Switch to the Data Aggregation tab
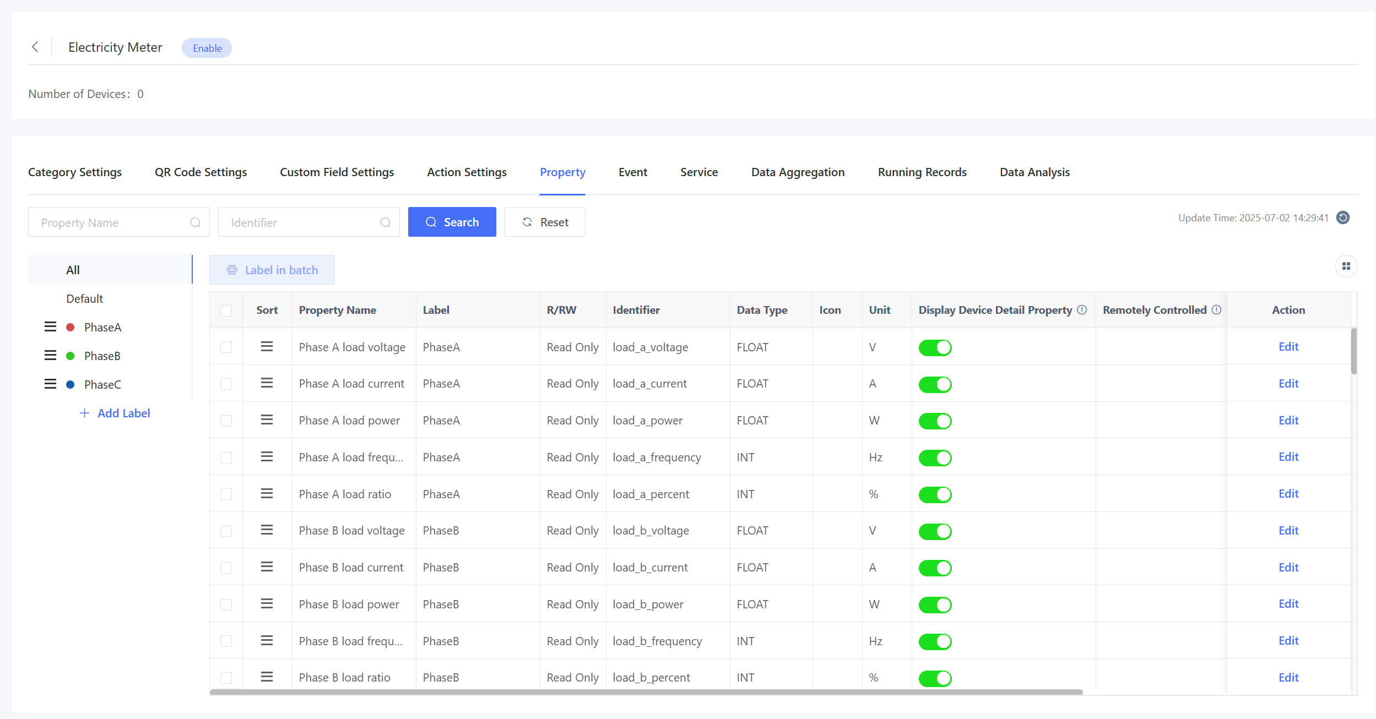The height and width of the screenshot is (719, 1376). click(x=797, y=172)
